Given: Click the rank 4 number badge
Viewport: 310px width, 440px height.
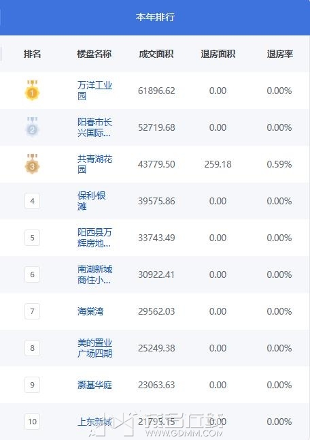Looking at the screenshot, I should 32,201.
